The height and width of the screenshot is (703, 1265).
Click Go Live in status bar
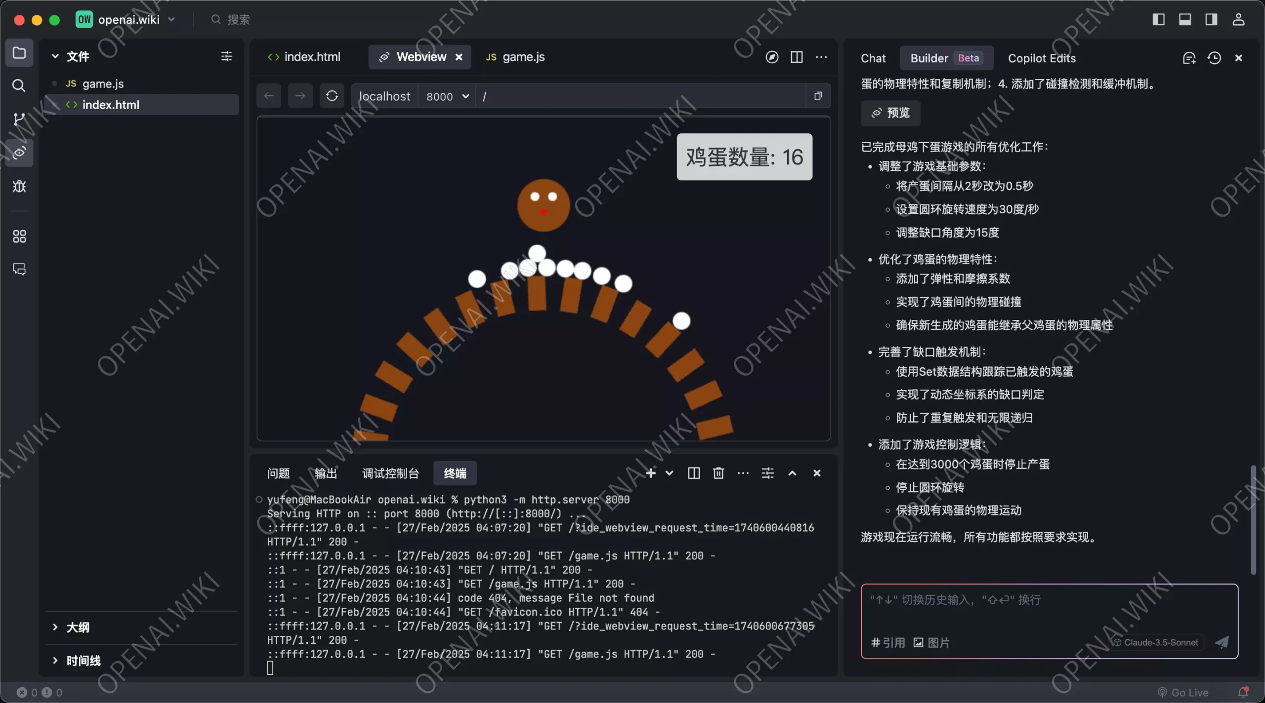pos(1183,692)
